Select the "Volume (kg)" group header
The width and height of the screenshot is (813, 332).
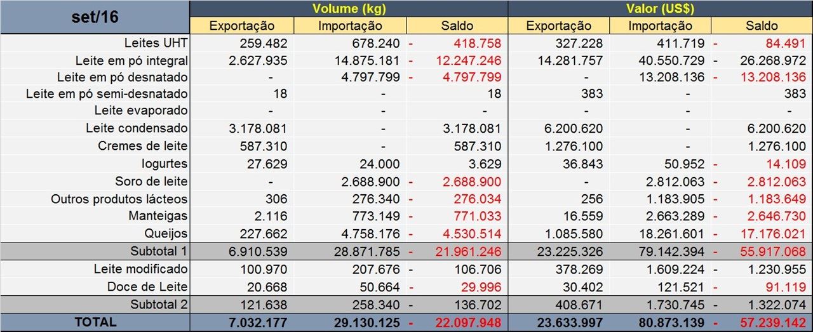(349, 9)
